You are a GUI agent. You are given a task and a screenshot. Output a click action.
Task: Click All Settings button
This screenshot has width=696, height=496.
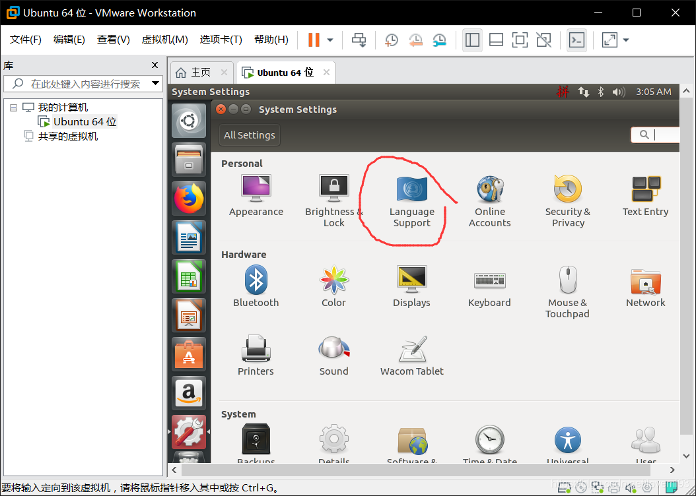point(250,135)
